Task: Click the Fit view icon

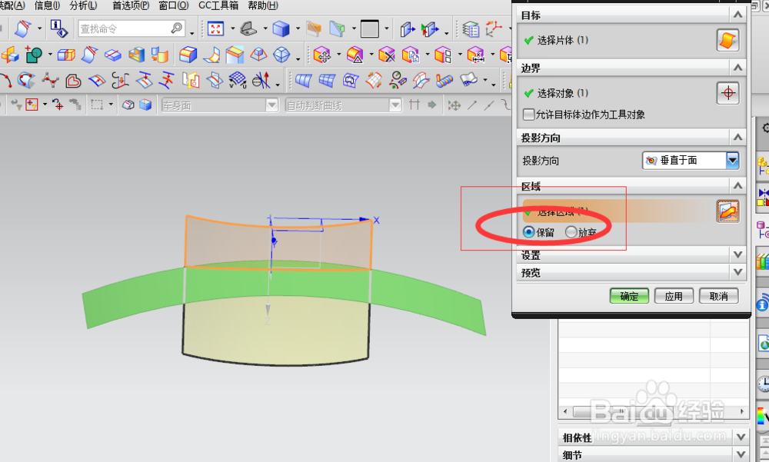Action: coord(215,29)
